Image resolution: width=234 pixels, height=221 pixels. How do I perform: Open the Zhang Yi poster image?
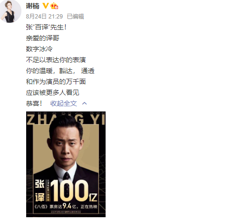(x=66, y=164)
